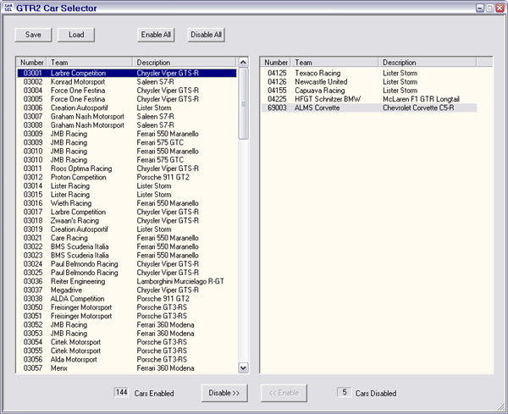Click the Disable >> button

point(224,393)
